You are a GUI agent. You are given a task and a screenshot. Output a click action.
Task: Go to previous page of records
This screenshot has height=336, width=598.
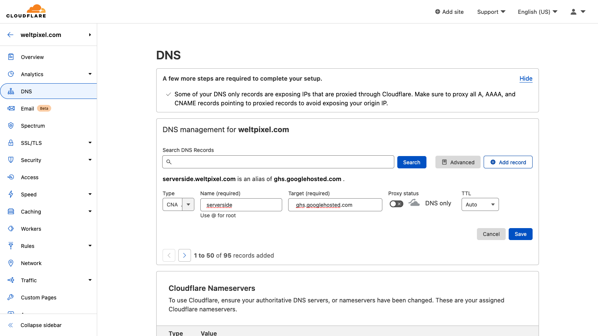[x=169, y=255]
